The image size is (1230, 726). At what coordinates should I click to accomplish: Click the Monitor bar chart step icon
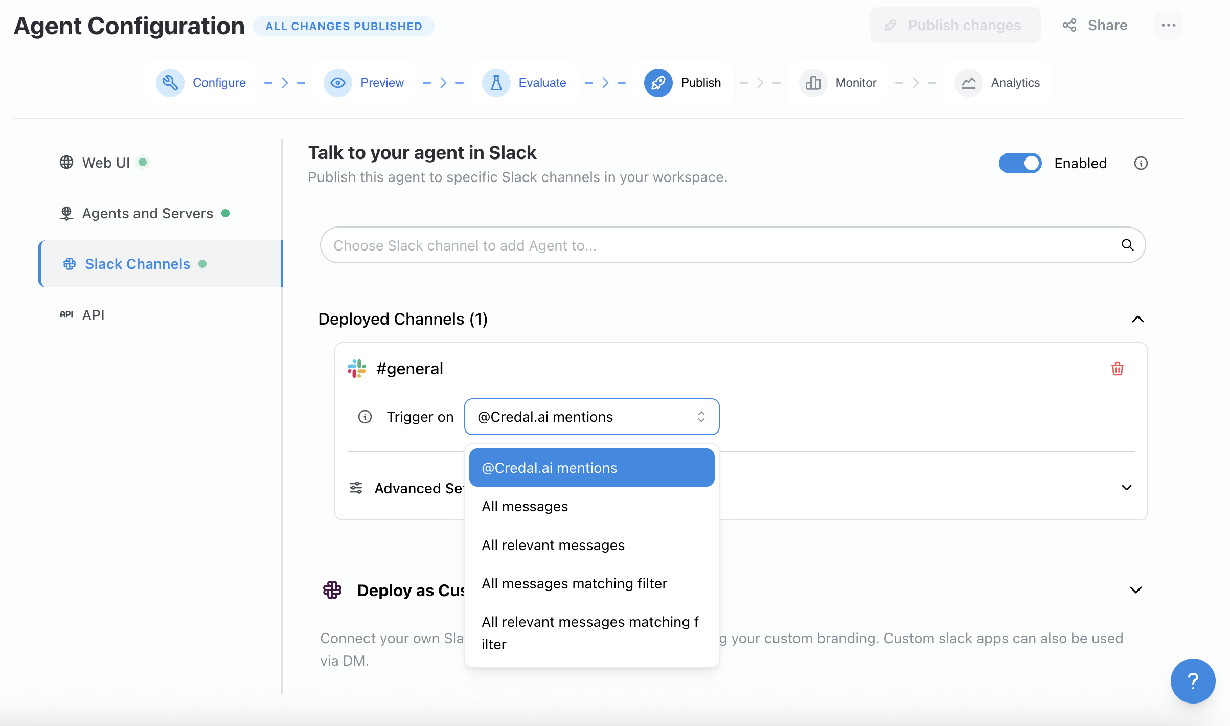[813, 82]
